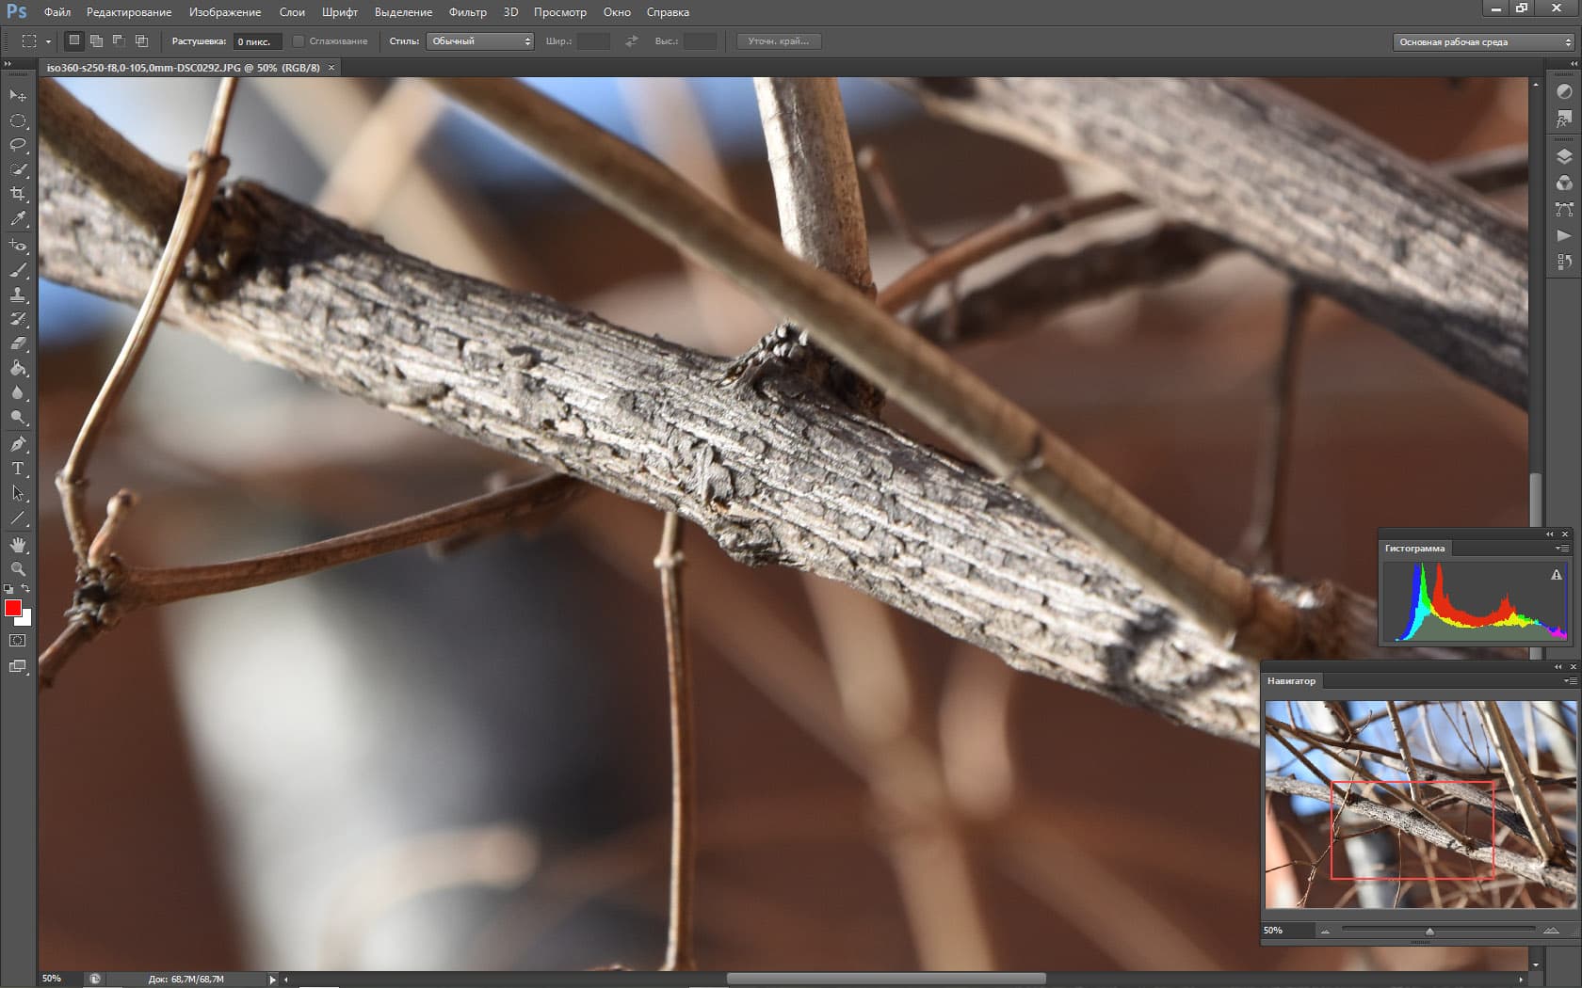Select the Zoom tool in toolbox
The height and width of the screenshot is (988, 1582).
pos(18,569)
